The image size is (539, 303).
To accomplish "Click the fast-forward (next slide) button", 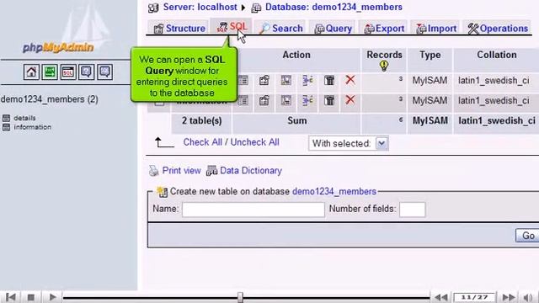I will click(509, 297).
